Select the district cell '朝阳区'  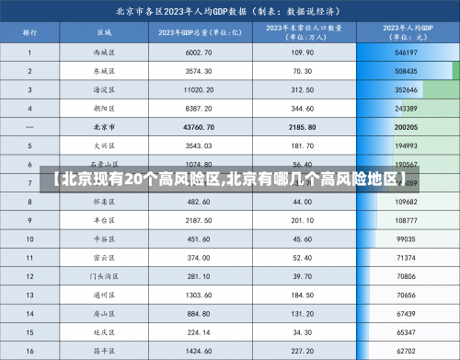tap(104, 109)
